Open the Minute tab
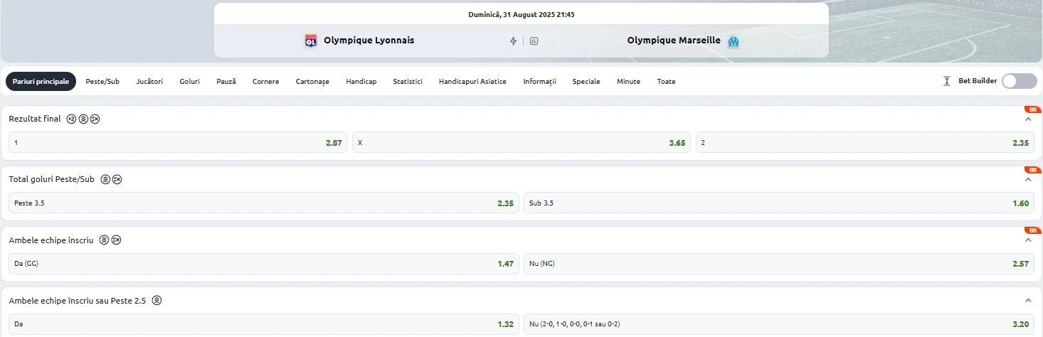 pyautogui.click(x=628, y=81)
